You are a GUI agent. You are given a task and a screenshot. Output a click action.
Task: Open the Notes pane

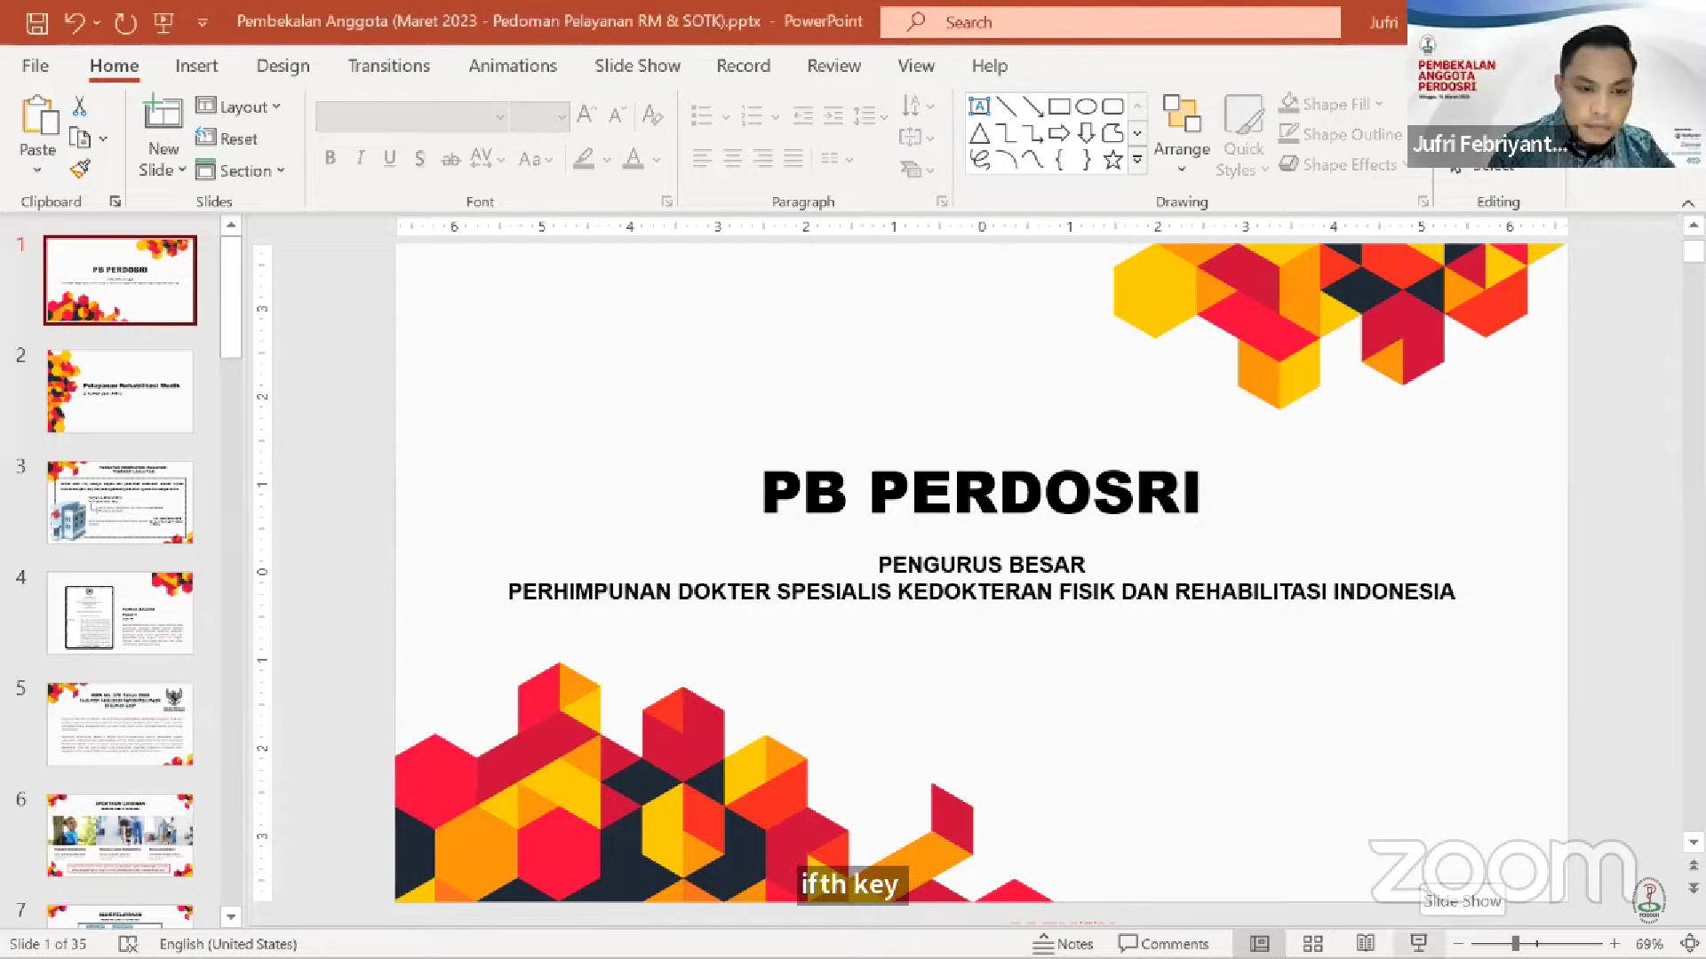[1064, 943]
